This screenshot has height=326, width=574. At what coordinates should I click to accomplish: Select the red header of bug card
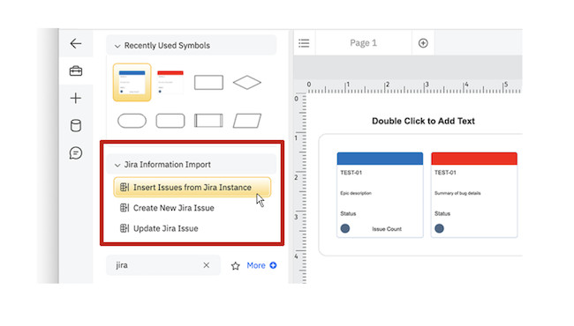point(474,159)
